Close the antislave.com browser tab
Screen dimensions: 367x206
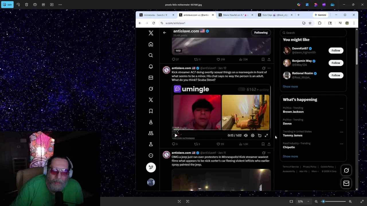[x=213, y=15]
